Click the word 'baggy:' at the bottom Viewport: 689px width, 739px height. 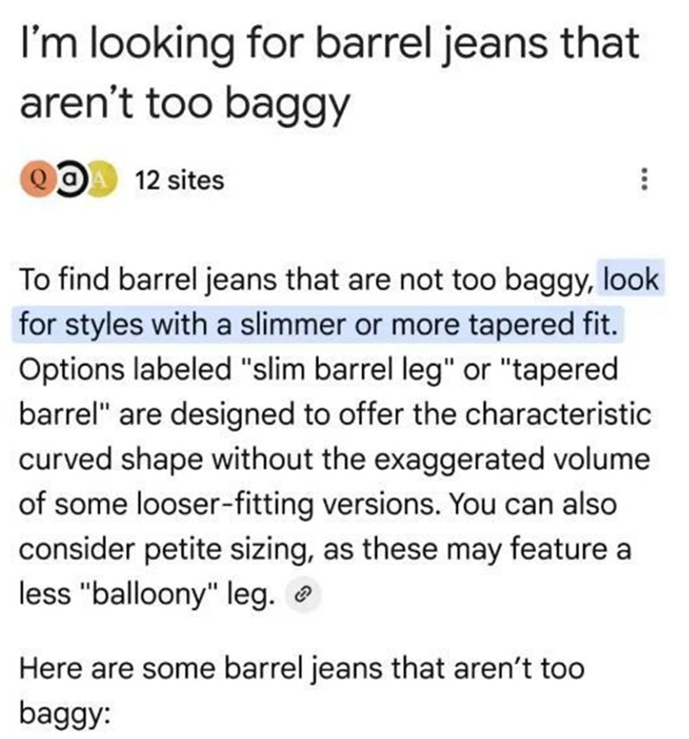(63, 712)
